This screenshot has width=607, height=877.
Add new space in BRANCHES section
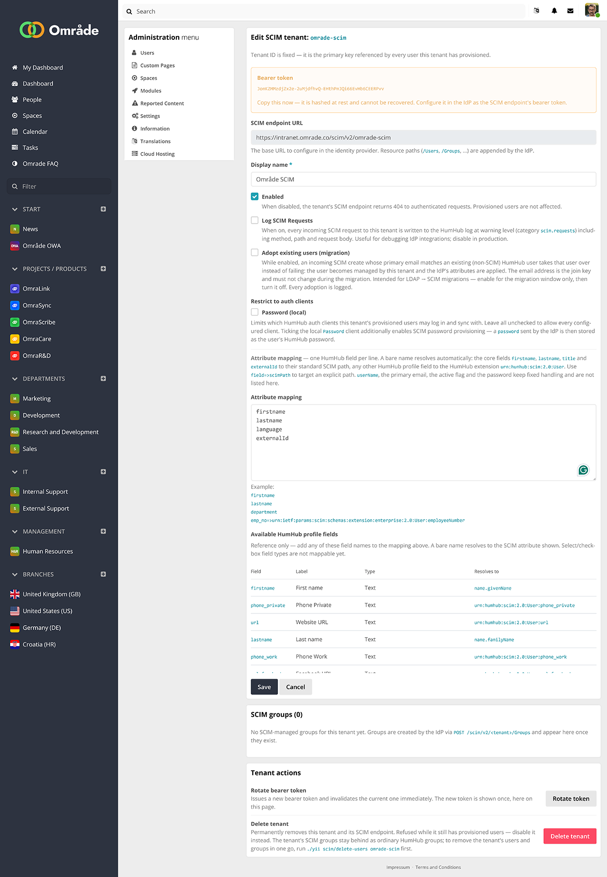(x=103, y=574)
